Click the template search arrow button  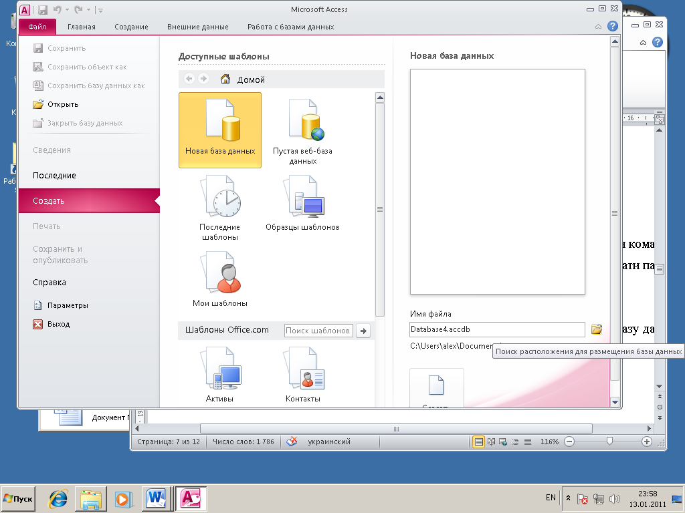tap(363, 331)
